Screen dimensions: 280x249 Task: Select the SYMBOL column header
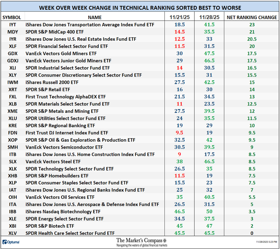tap(12, 17)
